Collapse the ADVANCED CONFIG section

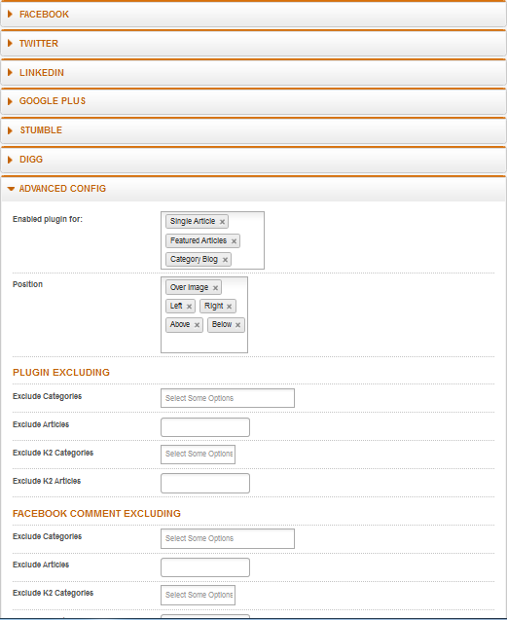tap(253, 189)
